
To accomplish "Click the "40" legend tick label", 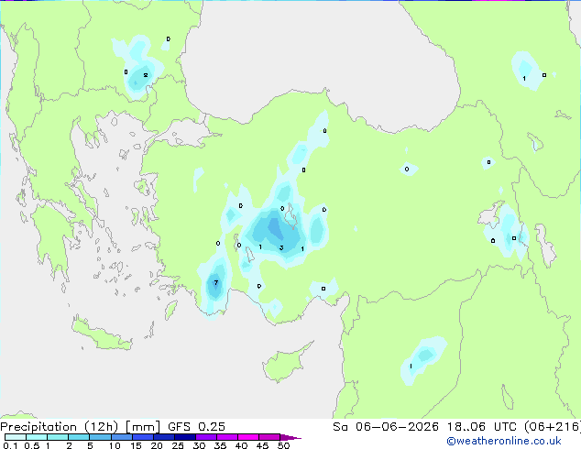I will [241, 445].
